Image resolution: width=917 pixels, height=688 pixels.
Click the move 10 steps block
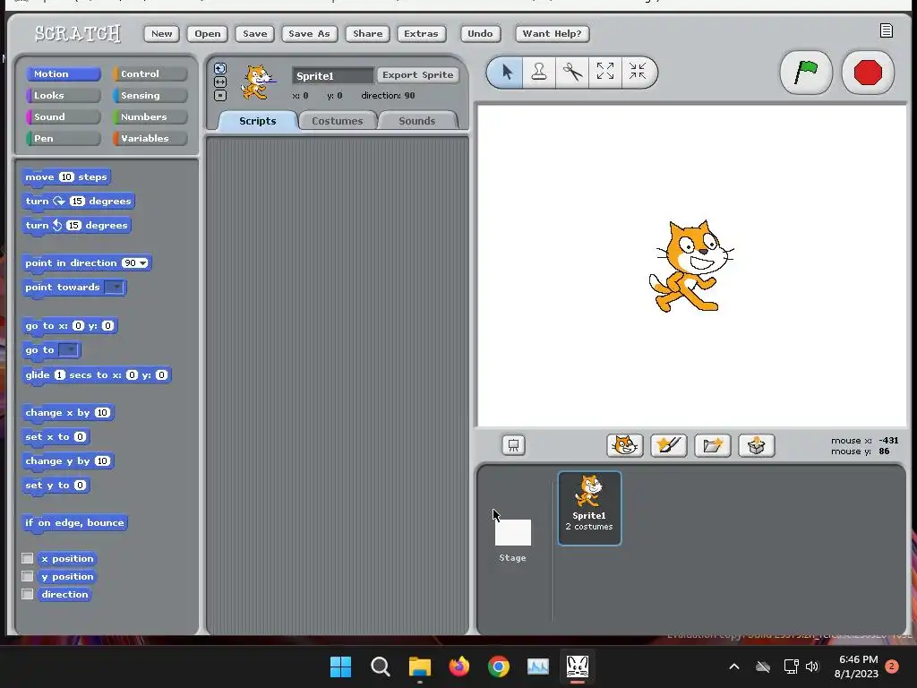(66, 177)
